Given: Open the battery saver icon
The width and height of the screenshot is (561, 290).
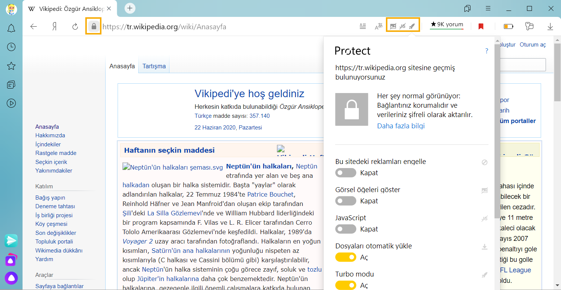Looking at the screenshot, I should 508,26.
